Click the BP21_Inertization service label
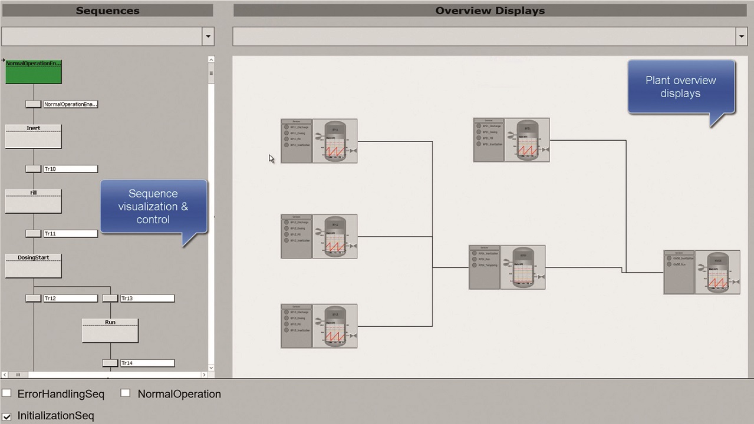Image resolution: width=754 pixels, height=424 pixels. pyautogui.click(x=493, y=144)
